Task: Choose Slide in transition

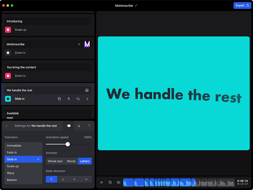Action: [23, 159]
